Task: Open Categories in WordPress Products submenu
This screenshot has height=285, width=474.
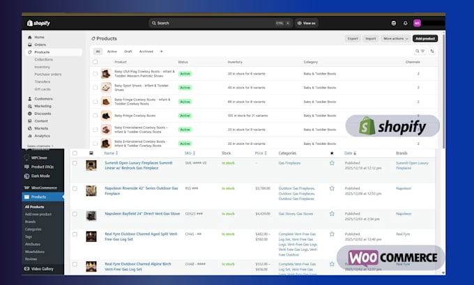Action: point(33,229)
